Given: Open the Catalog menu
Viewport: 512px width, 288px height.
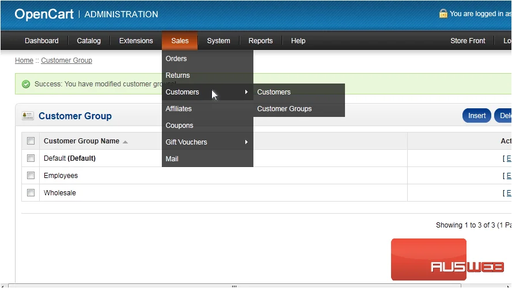Looking at the screenshot, I should coord(89,41).
